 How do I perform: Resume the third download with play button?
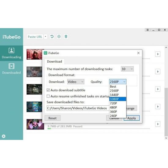coord(158,89)
